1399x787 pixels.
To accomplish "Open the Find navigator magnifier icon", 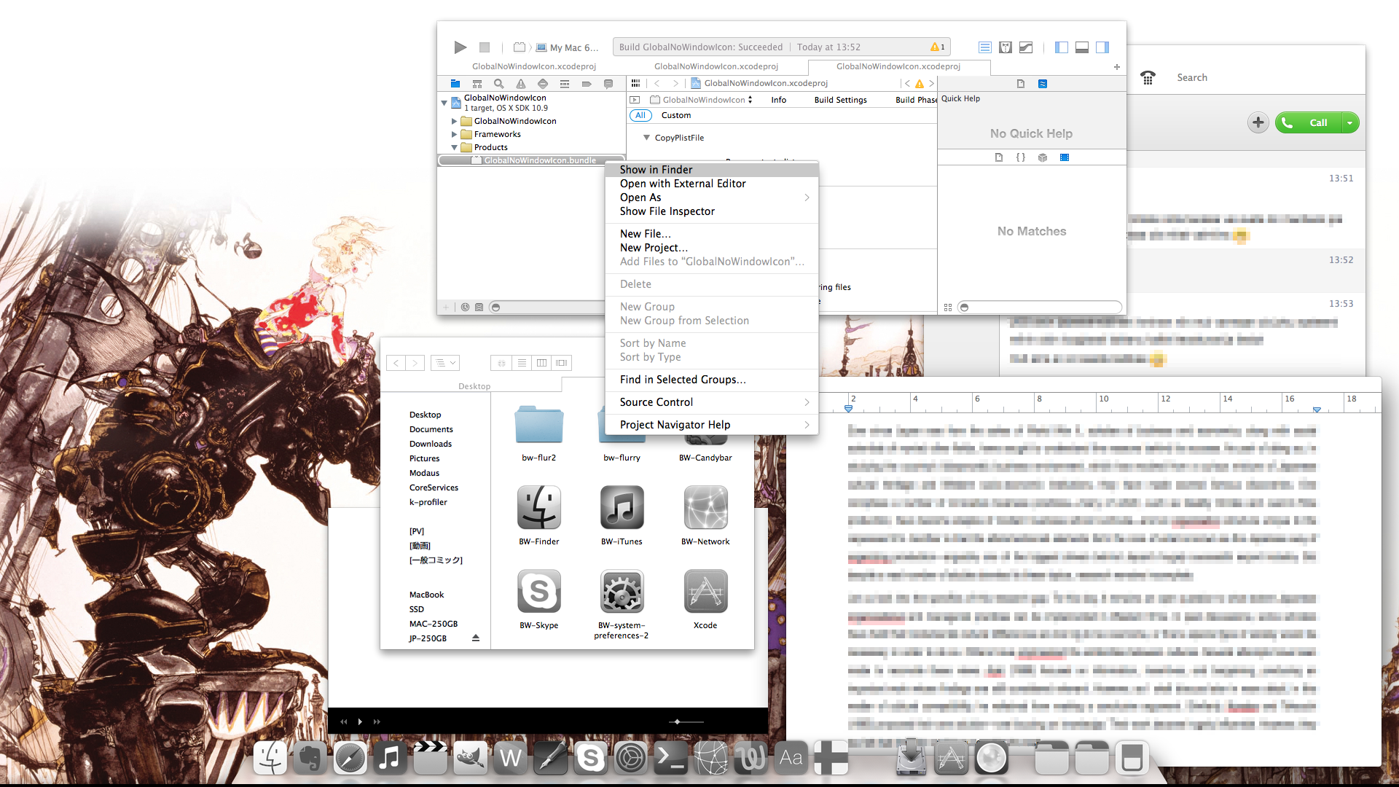I will [x=498, y=84].
